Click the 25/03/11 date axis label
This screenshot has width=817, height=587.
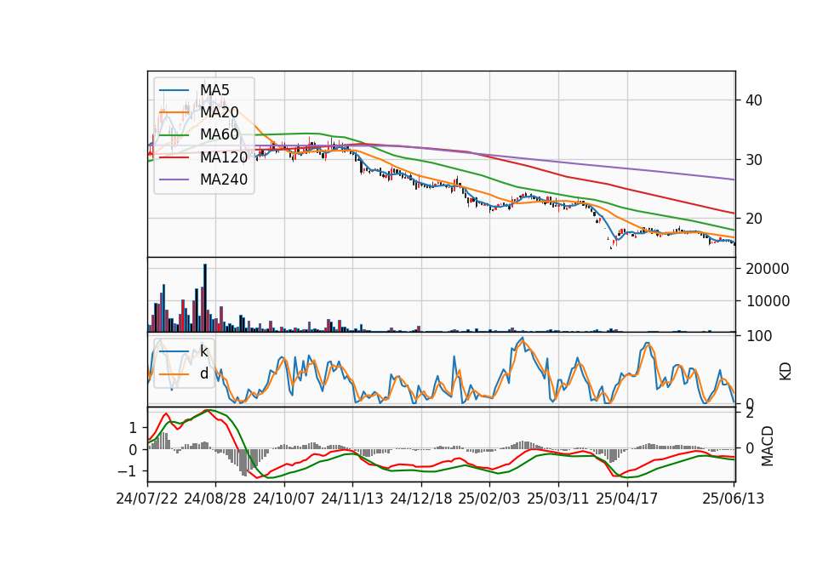pos(558,499)
